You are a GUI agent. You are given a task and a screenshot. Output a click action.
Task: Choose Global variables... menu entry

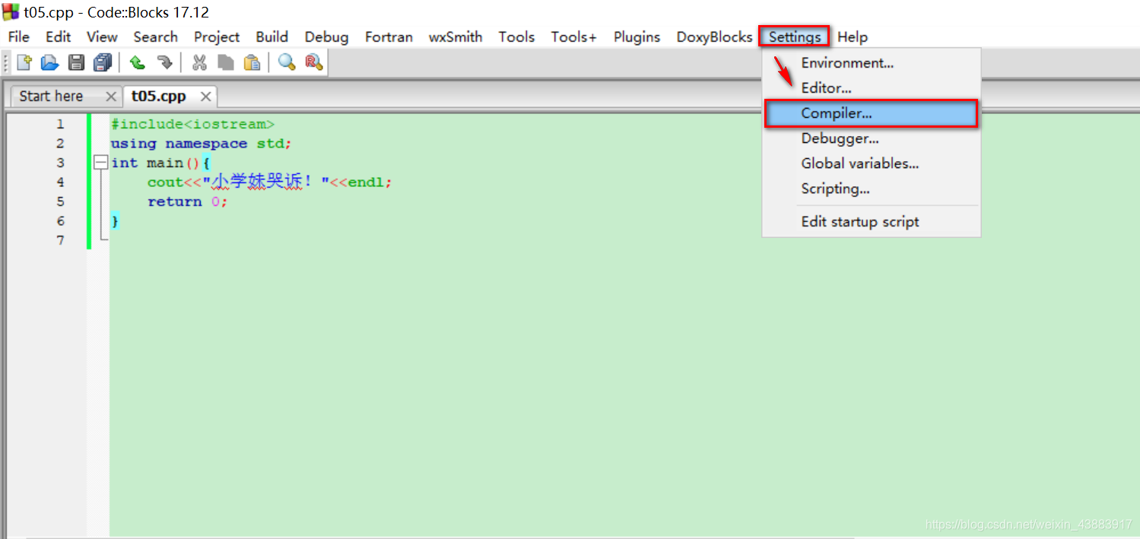pos(872,163)
